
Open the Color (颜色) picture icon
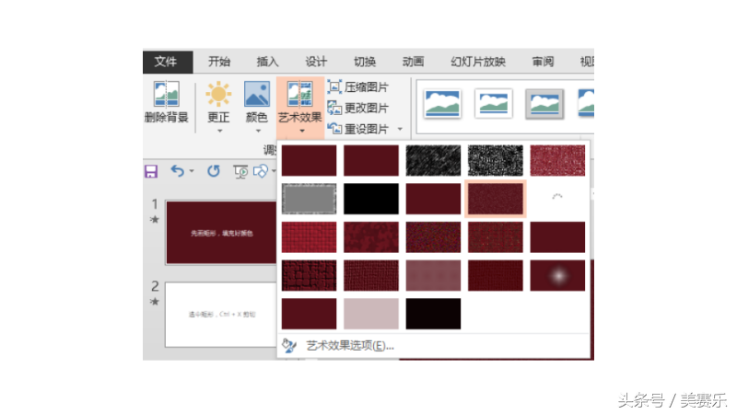257,94
